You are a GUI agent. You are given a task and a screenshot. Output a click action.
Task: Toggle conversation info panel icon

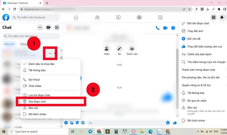point(173,28)
